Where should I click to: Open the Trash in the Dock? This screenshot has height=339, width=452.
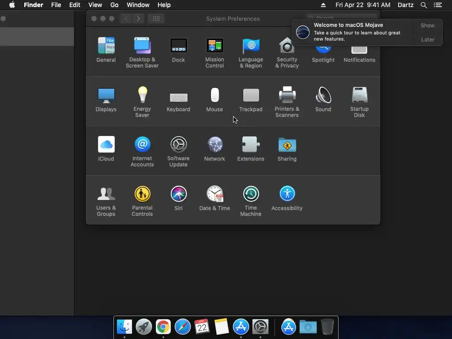[x=327, y=327]
